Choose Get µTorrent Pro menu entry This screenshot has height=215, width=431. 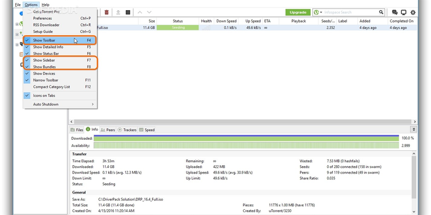coord(60,12)
